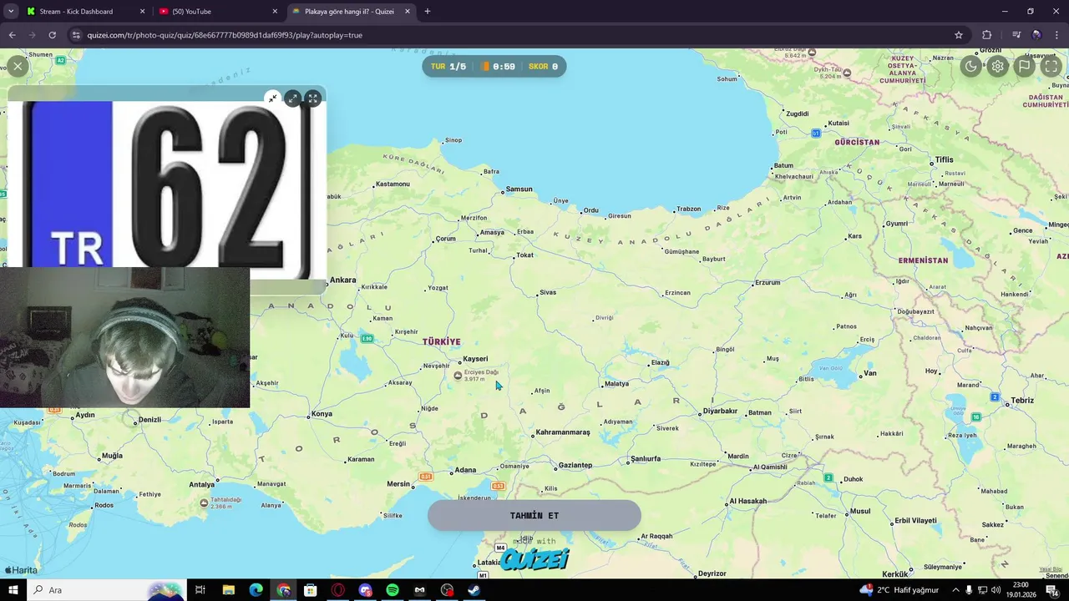The height and width of the screenshot is (601, 1069).
Task: Select the Quizei quiz browser tab
Action: pyautogui.click(x=349, y=12)
